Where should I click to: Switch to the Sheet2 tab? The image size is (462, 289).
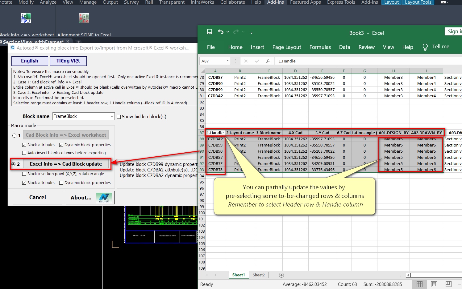259,275
